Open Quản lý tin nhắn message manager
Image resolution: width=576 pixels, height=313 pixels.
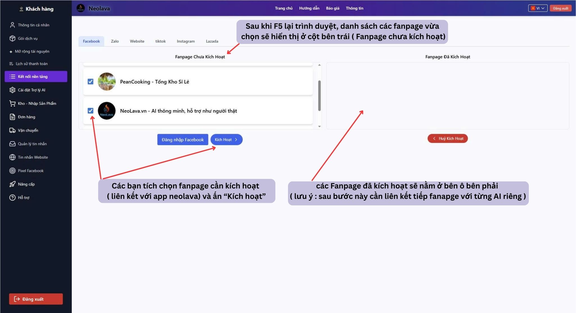(x=32, y=144)
